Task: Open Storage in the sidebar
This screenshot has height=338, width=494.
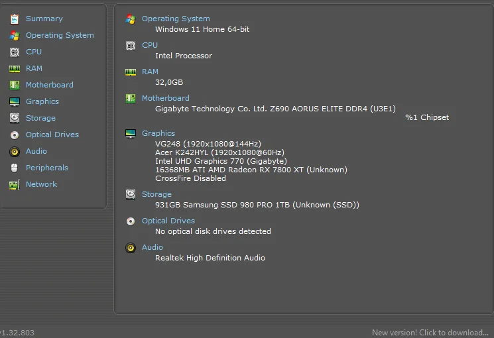Action: pyautogui.click(x=40, y=118)
